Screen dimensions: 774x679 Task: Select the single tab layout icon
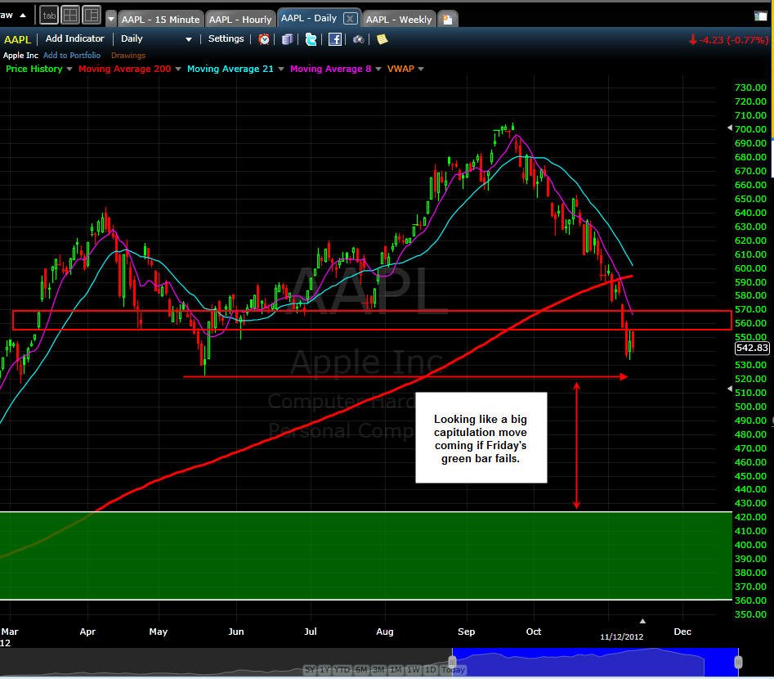pyautogui.click(x=49, y=16)
